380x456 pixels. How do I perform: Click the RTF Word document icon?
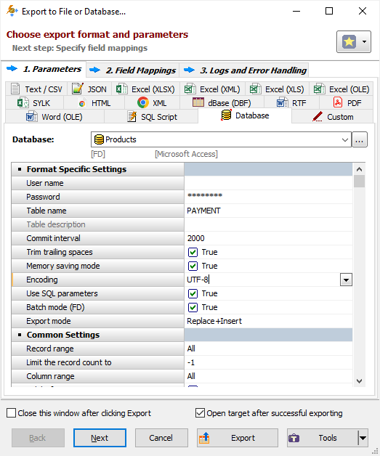click(282, 103)
